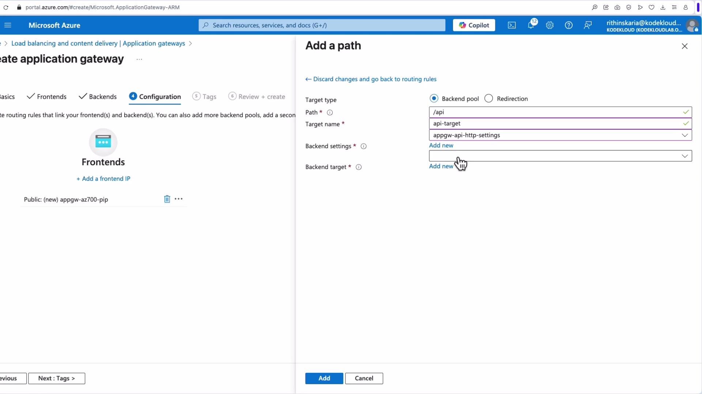Click the rithinskaria account name text
The height and width of the screenshot is (394, 702).
(643, 23)
